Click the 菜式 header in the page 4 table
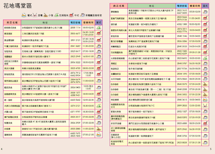 pos(99,22)
